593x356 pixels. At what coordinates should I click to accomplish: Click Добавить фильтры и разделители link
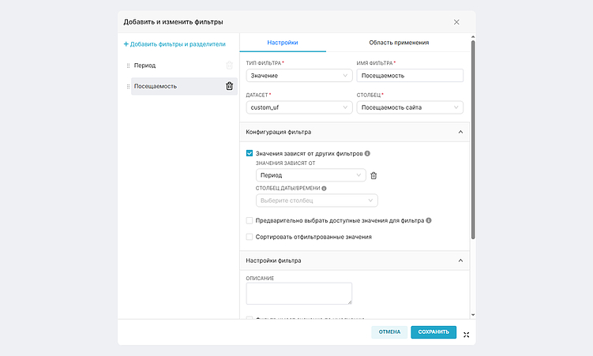point(175,44)
